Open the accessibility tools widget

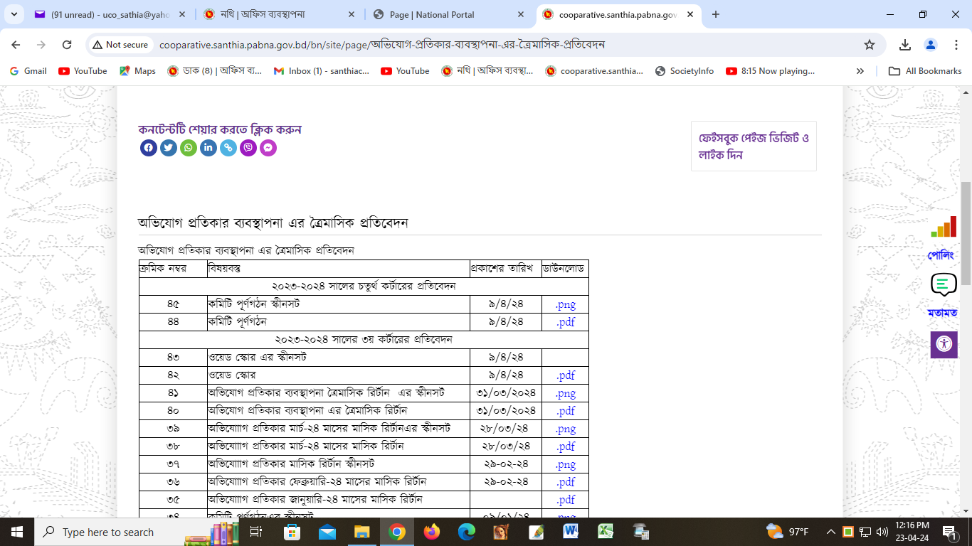[944, 344]
